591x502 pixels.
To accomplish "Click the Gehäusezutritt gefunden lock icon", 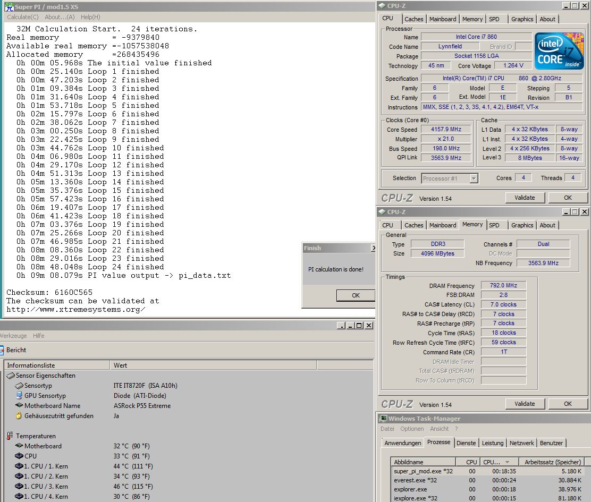I will click(19, 416).
